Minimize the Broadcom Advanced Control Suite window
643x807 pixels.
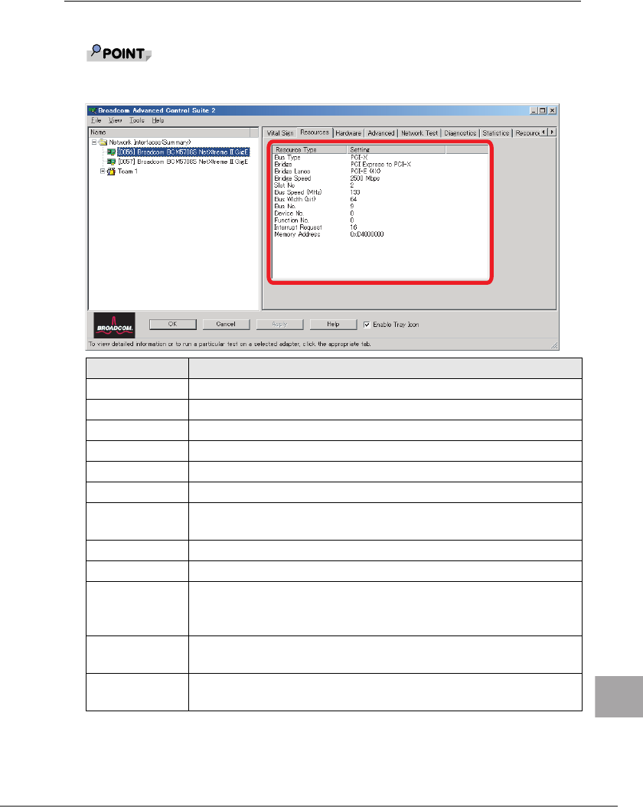tap(534, 110)
